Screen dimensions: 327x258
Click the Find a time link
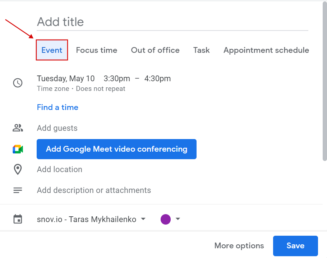click(x=57, y=107)
